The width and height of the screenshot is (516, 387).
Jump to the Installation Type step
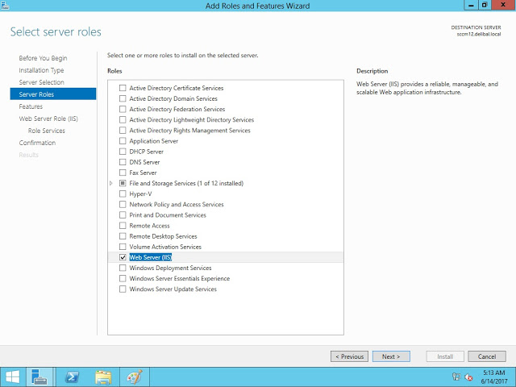tap(41, 70)
